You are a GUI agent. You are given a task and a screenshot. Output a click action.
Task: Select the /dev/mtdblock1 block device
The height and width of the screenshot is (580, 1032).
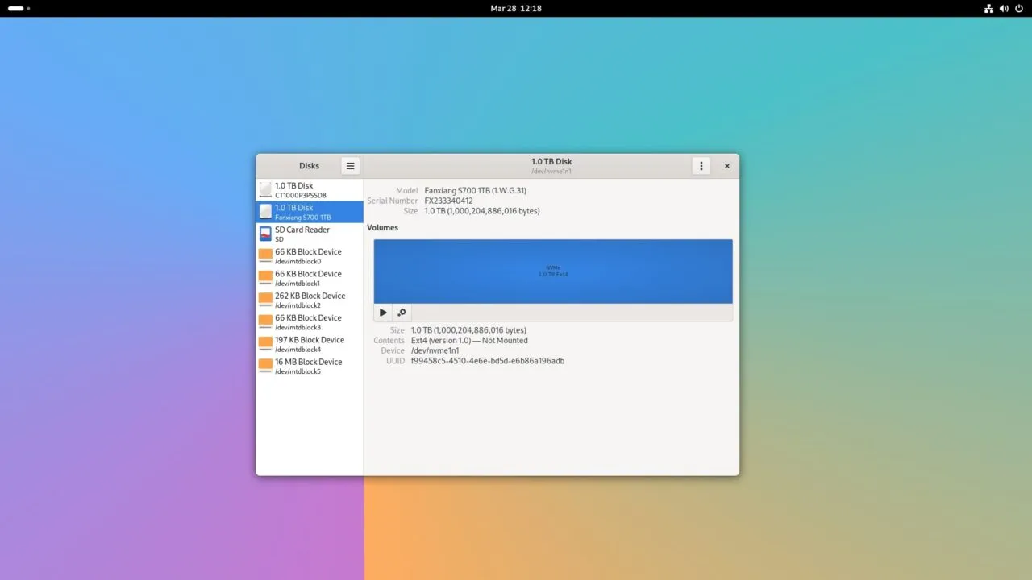pos(310,278)
